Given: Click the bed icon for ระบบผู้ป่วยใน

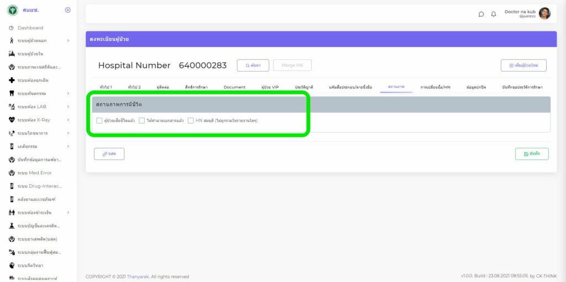Looking at the screenshot, I should [12, 54].
